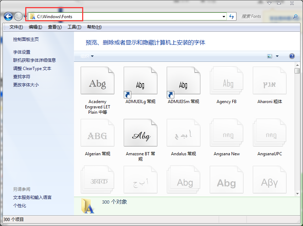Open the 组织 organize dropdown
This screenshot has height=226, width=303.
(x=87, y=56)
